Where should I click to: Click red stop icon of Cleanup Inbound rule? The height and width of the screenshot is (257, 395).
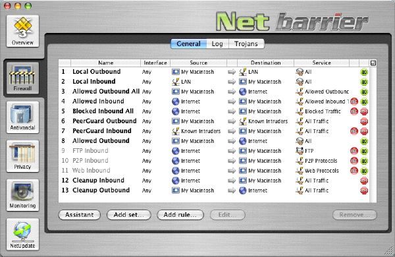[364, 181]
